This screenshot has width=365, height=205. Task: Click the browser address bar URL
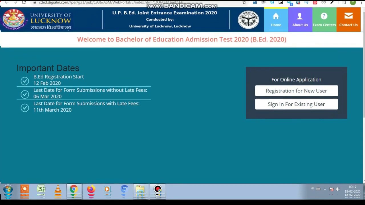111,2
